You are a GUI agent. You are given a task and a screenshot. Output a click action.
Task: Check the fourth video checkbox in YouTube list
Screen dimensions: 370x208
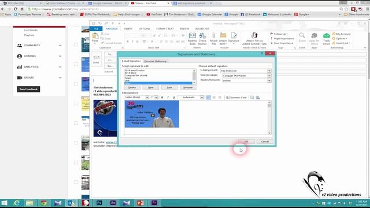(x=76, y=103)
